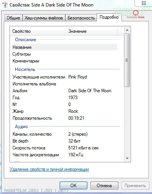Select the Комментарии property row
This screenshot has width=152, height=194.
pos(65,61)
